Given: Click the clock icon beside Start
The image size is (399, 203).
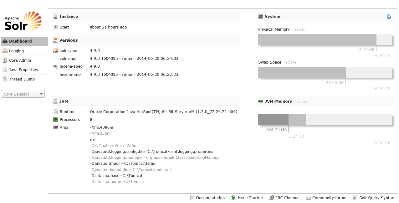Looking at the screenshot, I should pos(56,27).
